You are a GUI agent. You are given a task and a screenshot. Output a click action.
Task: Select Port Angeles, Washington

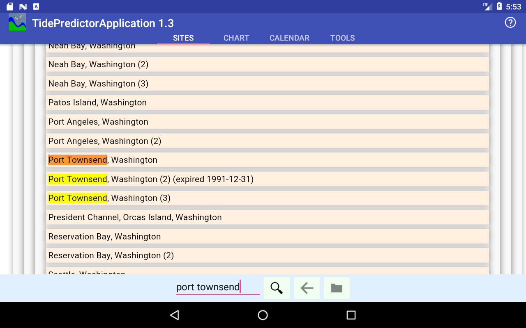coord(268,122)
